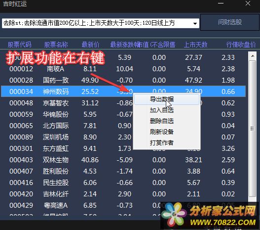The image size is (260, 230).
Task: Select 刷新设备 from the context menu
Action: (162, 132)
